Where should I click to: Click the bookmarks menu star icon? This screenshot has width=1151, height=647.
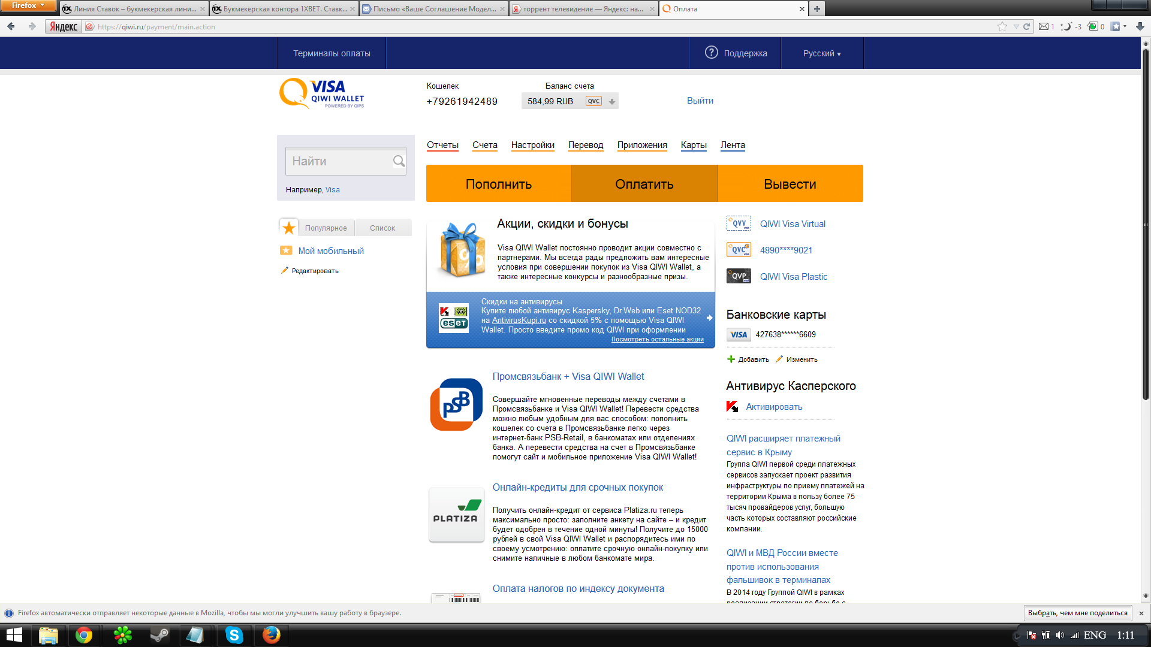tap(1116, 26)
